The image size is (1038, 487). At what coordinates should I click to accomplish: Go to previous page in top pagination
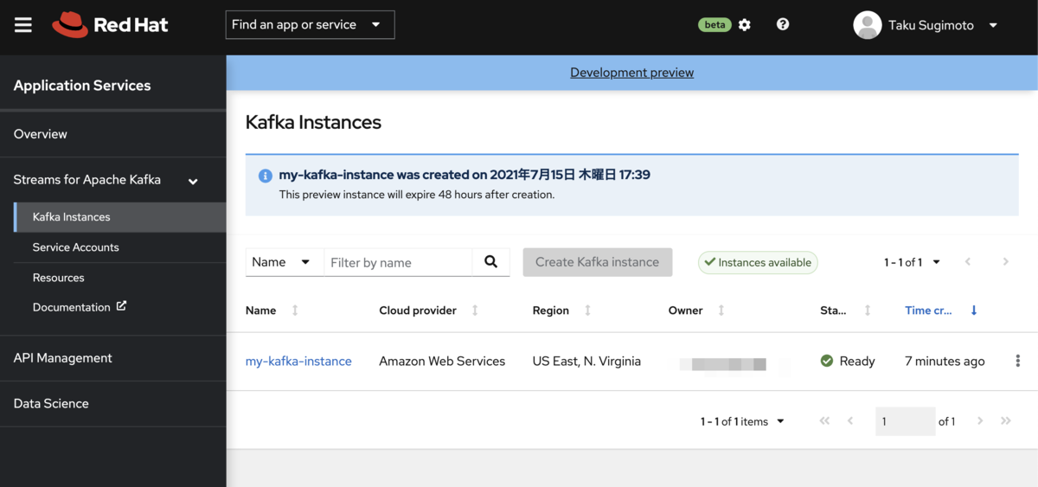tap(968, 262)
